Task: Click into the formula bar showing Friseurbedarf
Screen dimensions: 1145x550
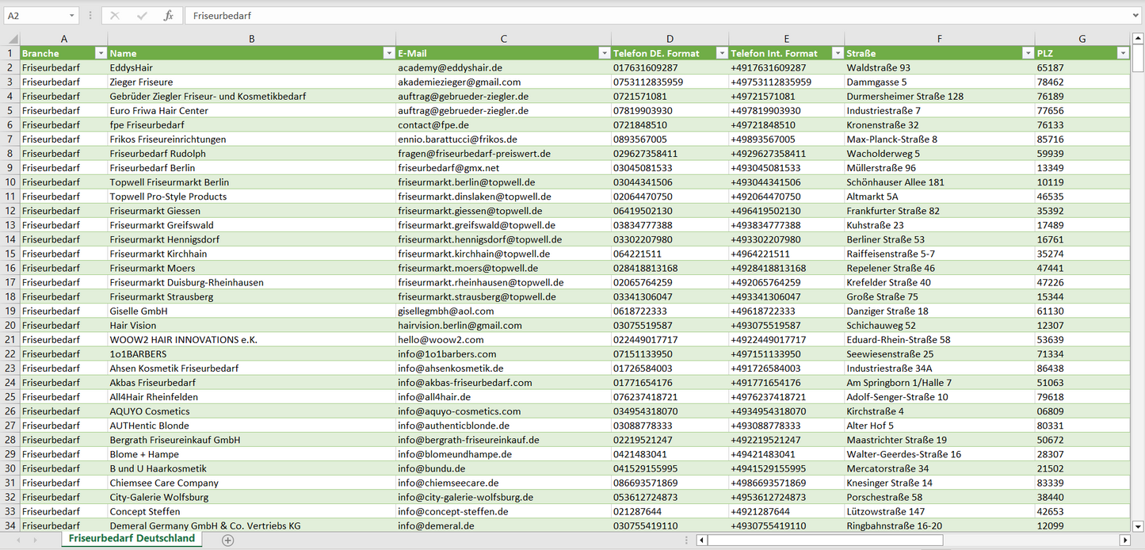Action: point(634,16)
